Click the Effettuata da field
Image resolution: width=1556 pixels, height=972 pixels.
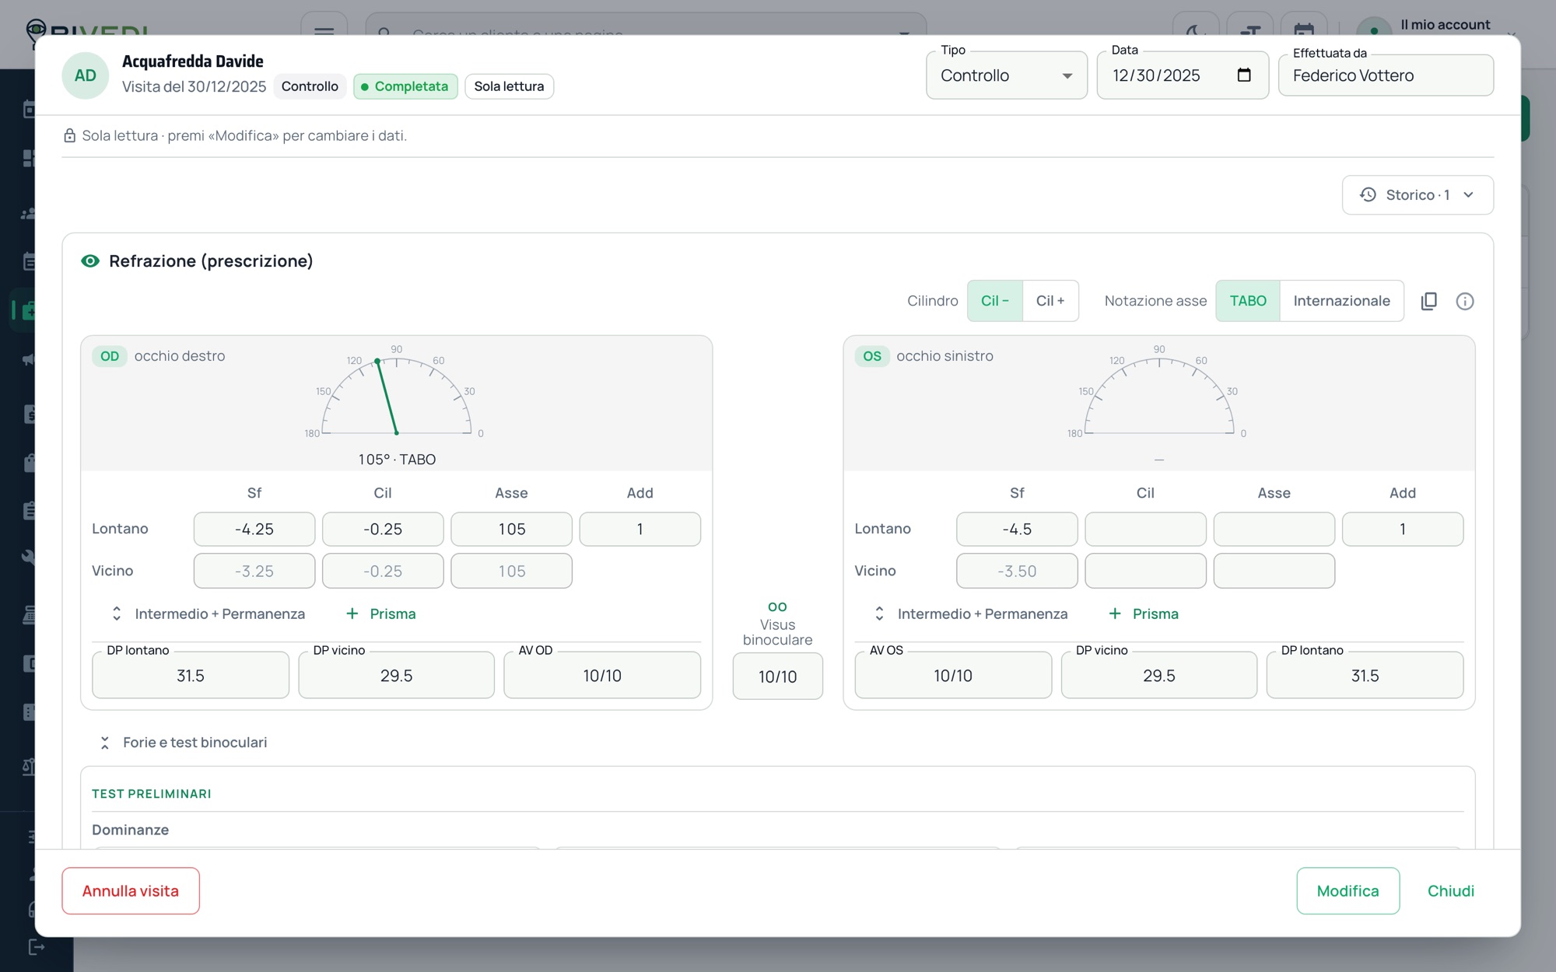coord(1386,75)
